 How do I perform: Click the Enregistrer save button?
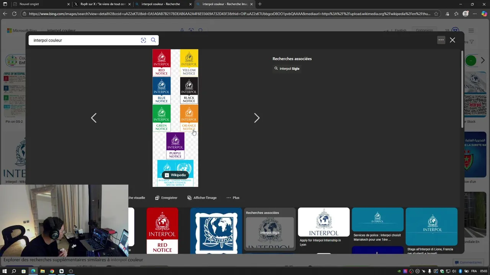[x=166, y=198]
